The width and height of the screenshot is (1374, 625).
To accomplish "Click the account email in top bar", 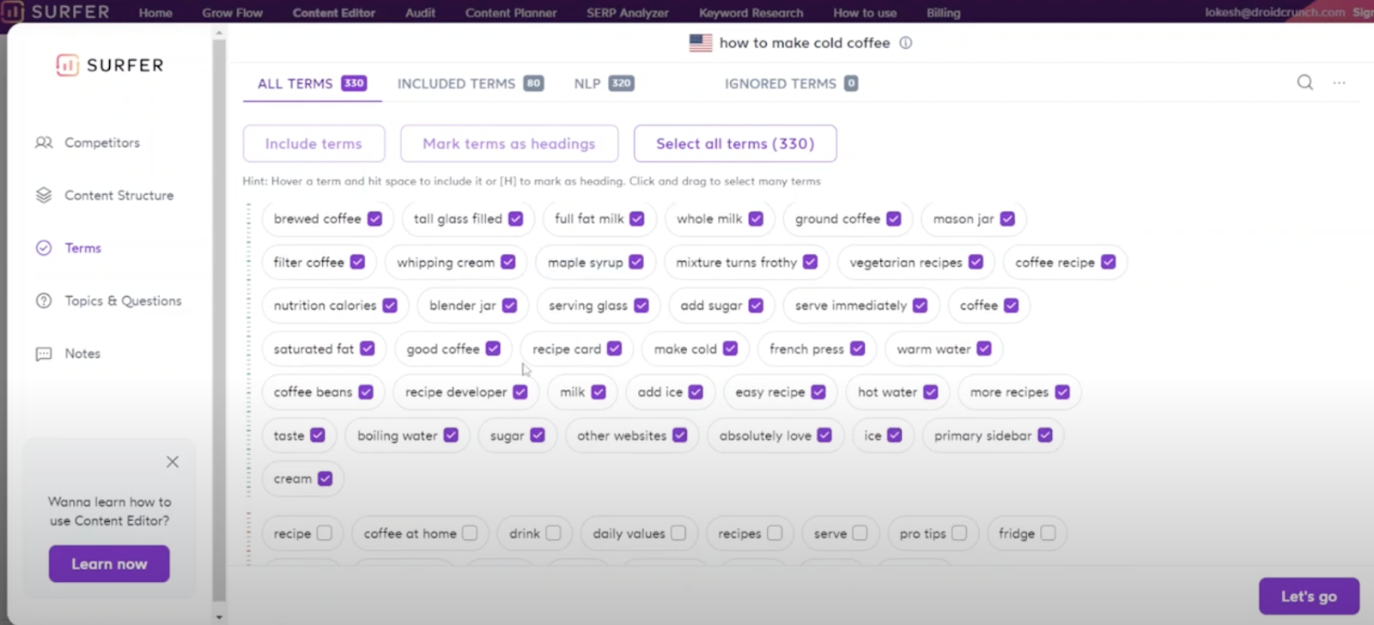I will point(1274,12).
